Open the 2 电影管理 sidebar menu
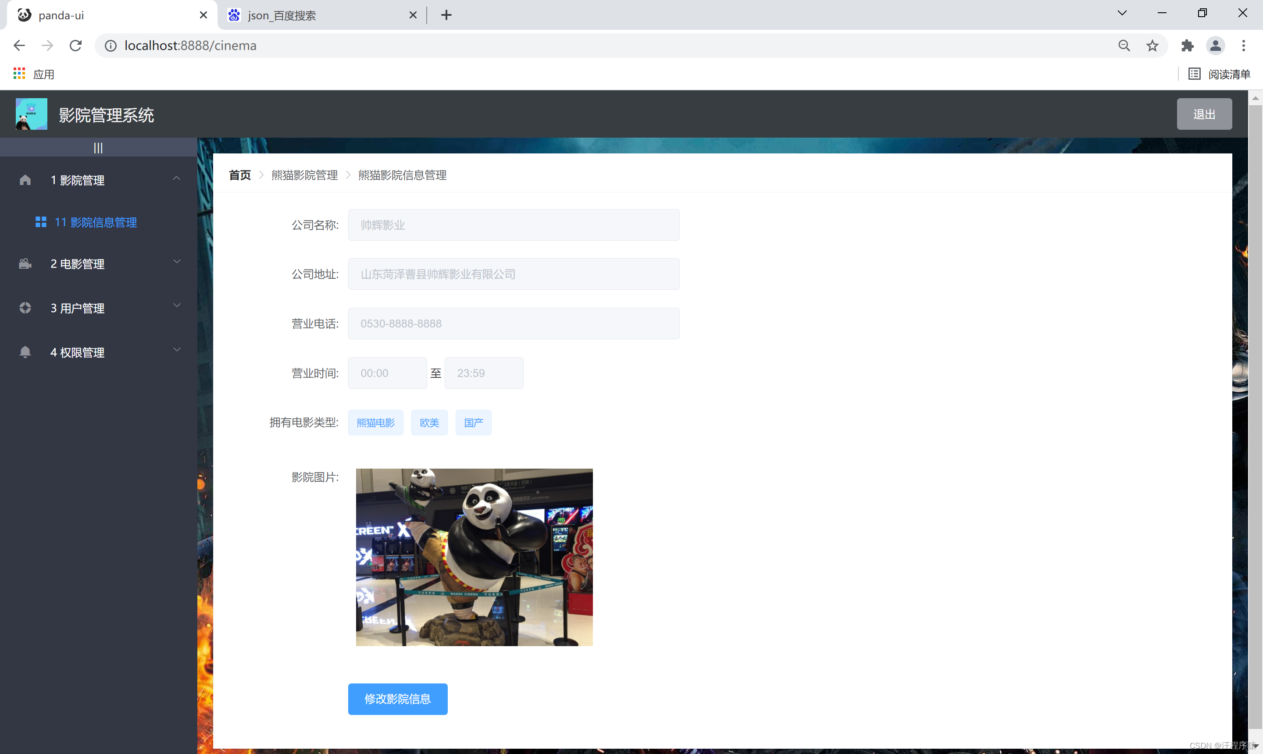The height and width of the screenshot is (754, 1263). click(x=99, y=264)
